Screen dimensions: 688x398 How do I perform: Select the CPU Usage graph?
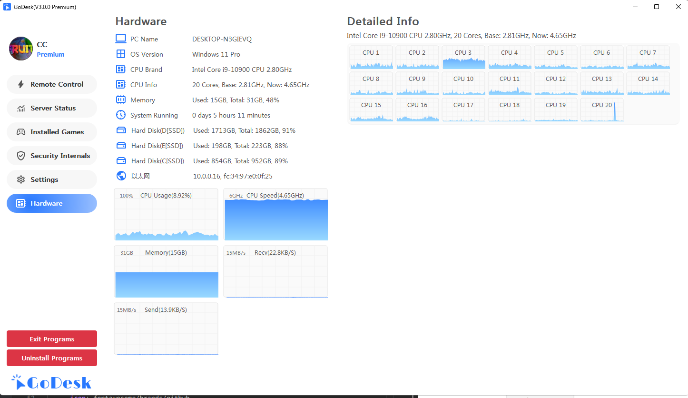point(166,215)
